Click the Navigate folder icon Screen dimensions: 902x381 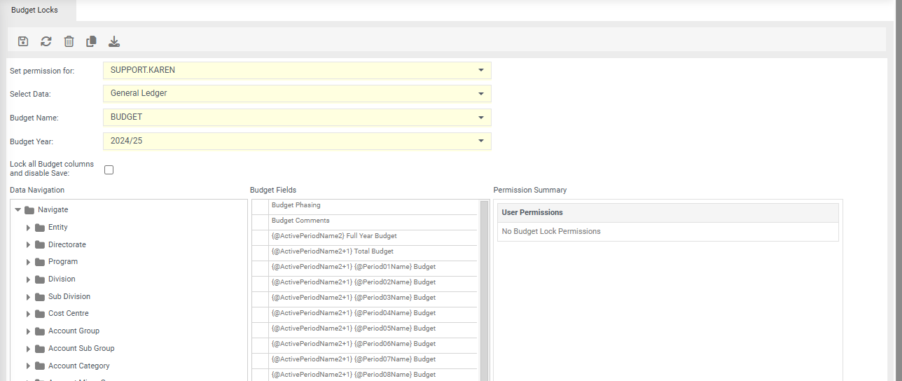click(x=29, y=209)
